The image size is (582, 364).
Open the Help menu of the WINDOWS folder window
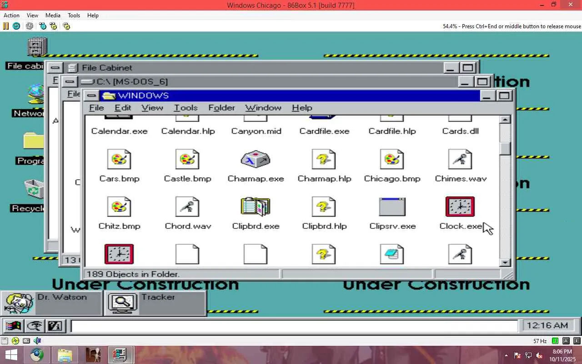coord(302,108)
